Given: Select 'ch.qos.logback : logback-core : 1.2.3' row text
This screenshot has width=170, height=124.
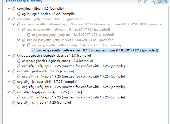Looking at the screenshot, I should click(x=57, y=61).
